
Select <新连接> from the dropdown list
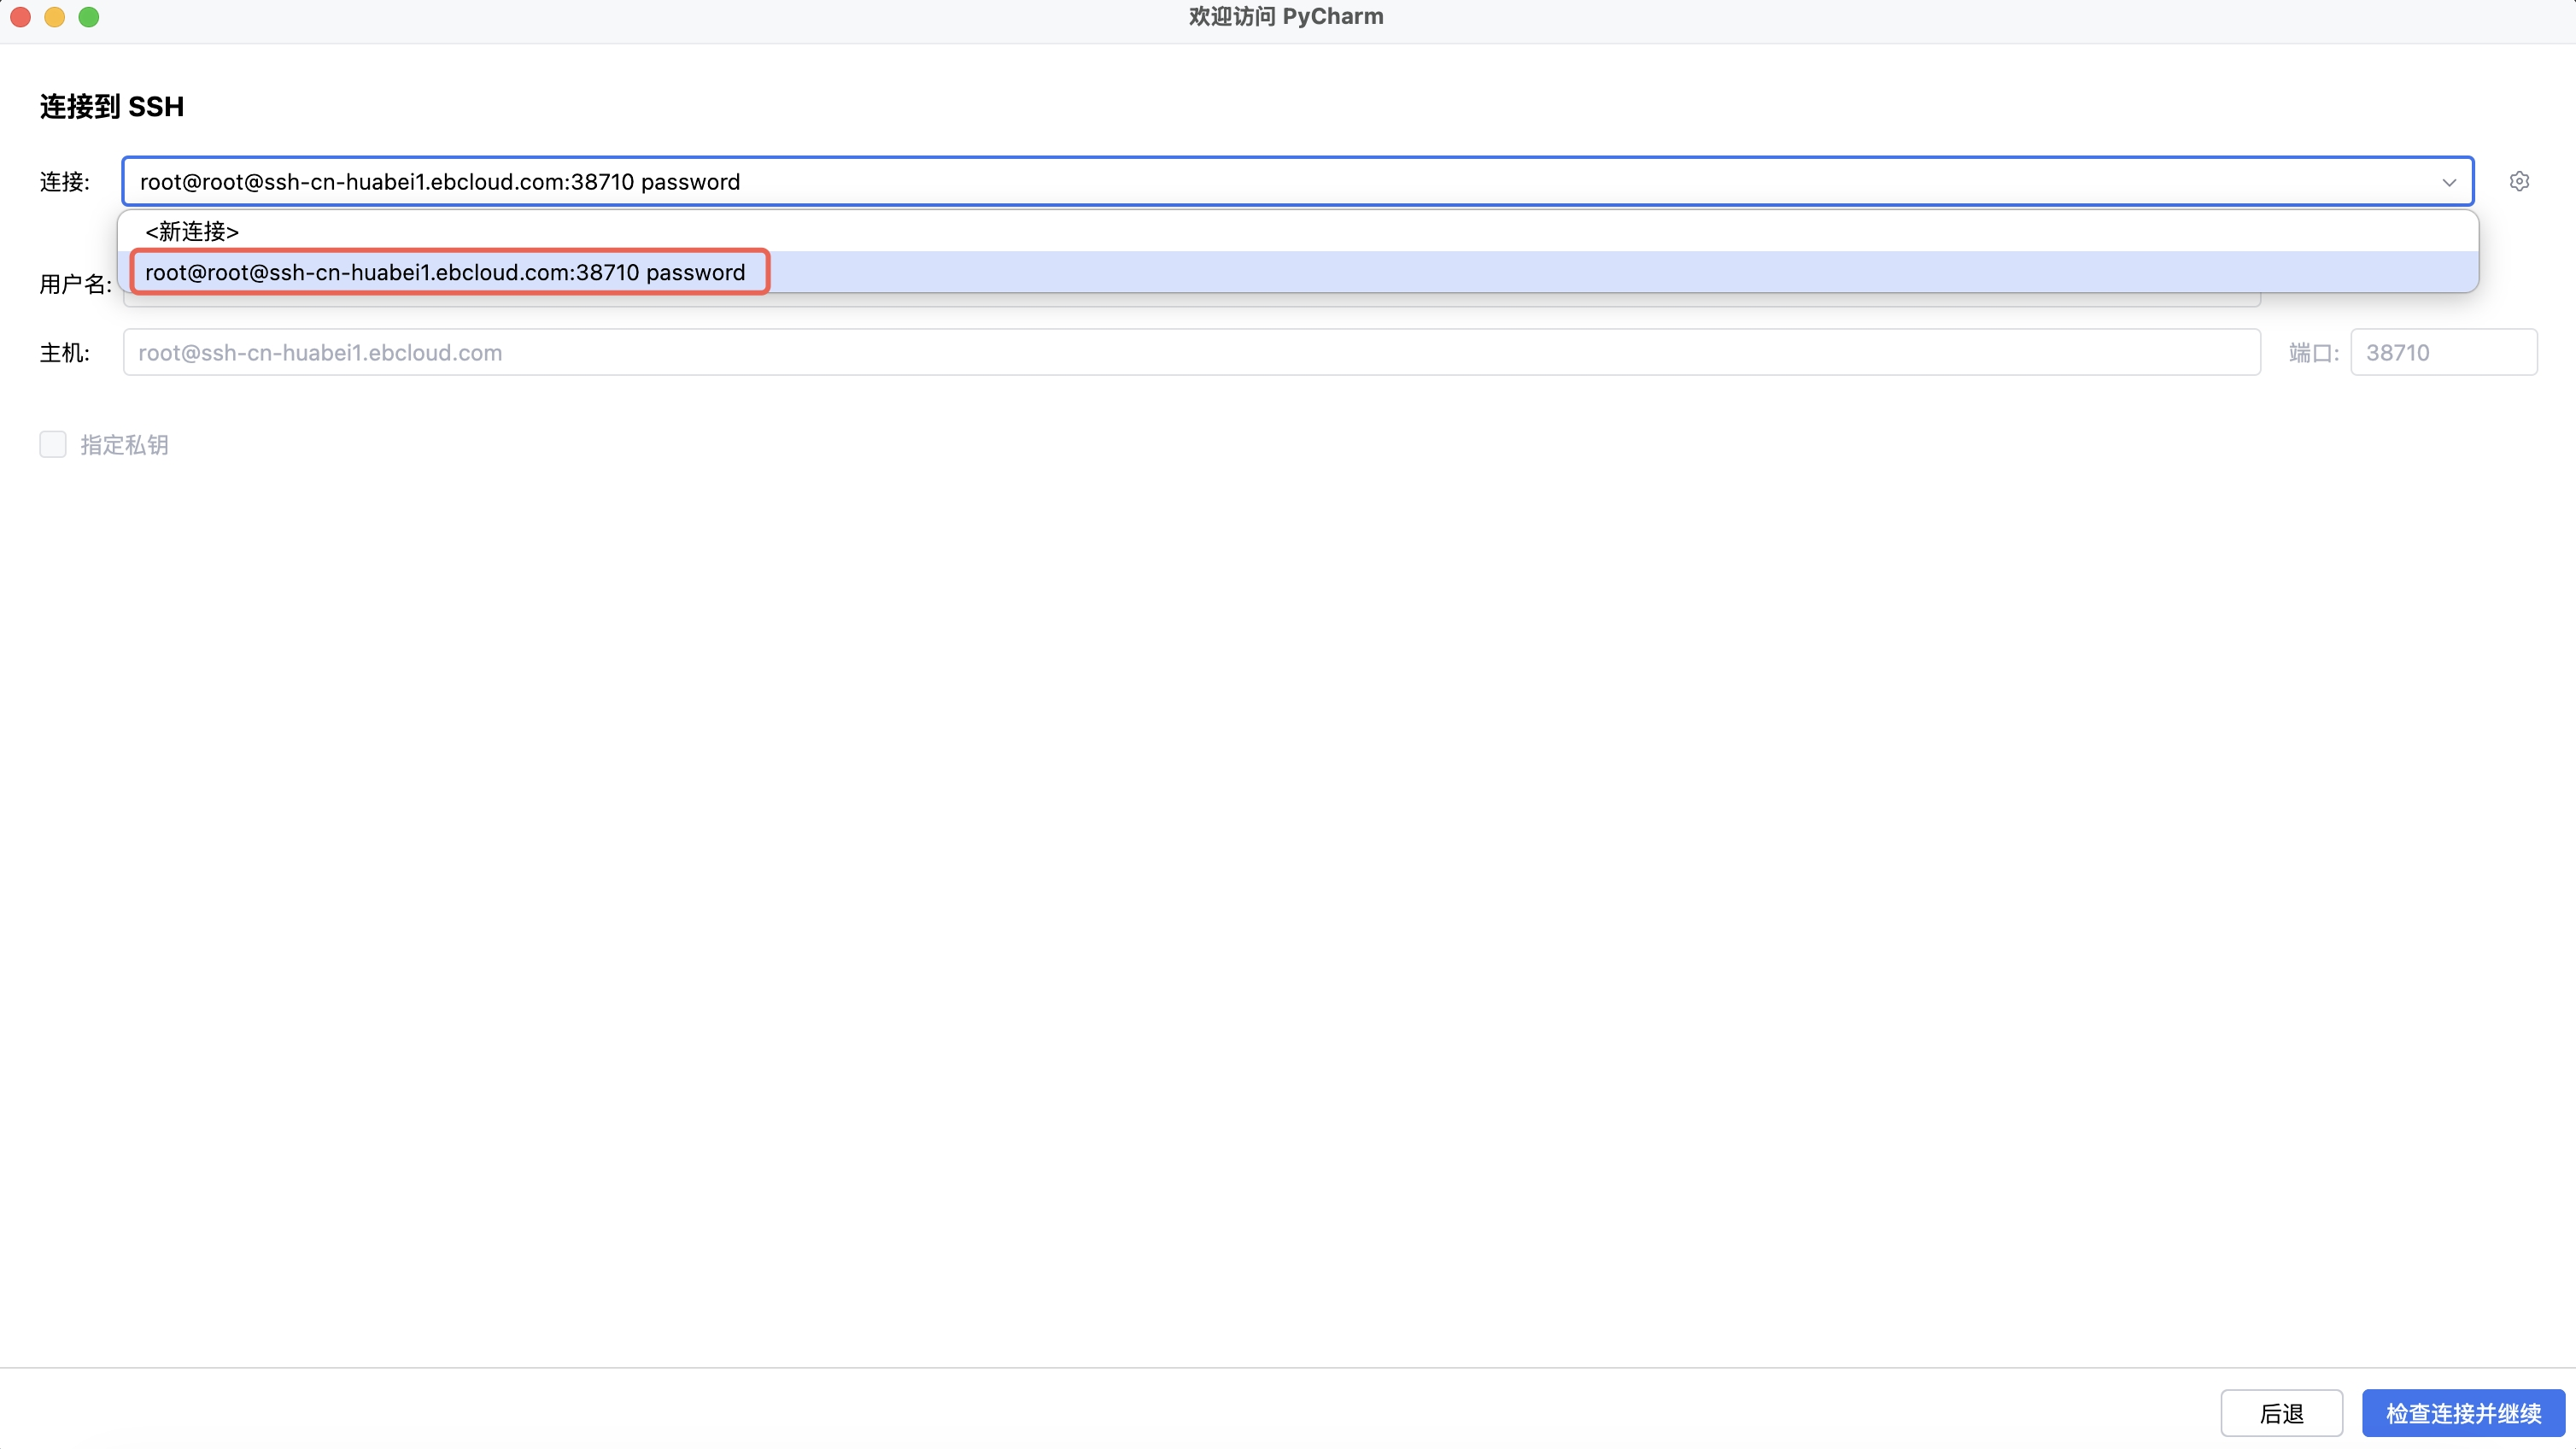[192, 232]
